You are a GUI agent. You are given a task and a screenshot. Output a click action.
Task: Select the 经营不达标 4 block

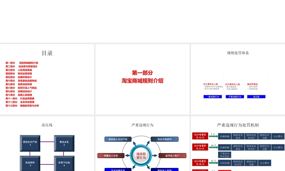coord(64,164)
